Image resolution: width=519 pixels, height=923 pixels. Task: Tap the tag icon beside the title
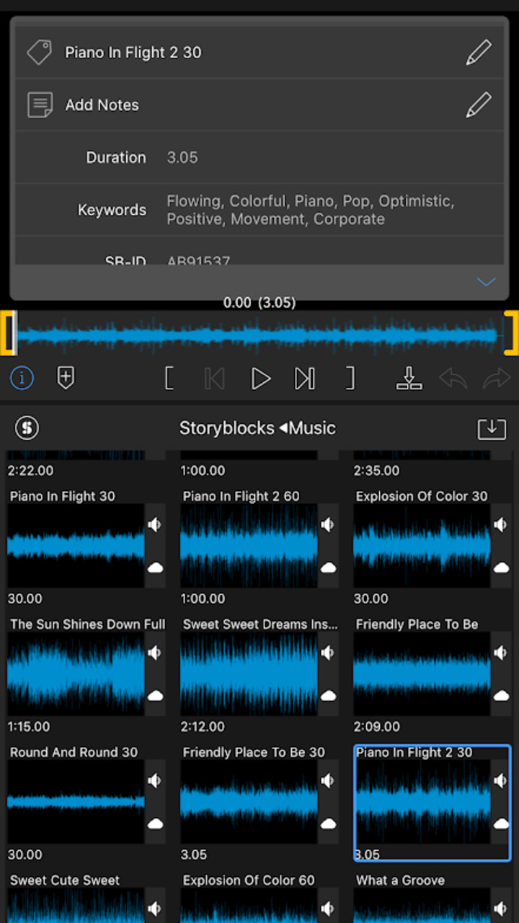pyautogui.click(x=39, y=52)
